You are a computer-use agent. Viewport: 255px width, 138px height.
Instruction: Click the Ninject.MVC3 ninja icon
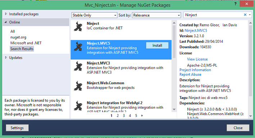[x=78, y=66]
